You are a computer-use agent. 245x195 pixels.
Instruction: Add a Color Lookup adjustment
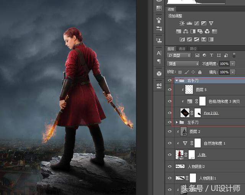[x=214, y=31]
